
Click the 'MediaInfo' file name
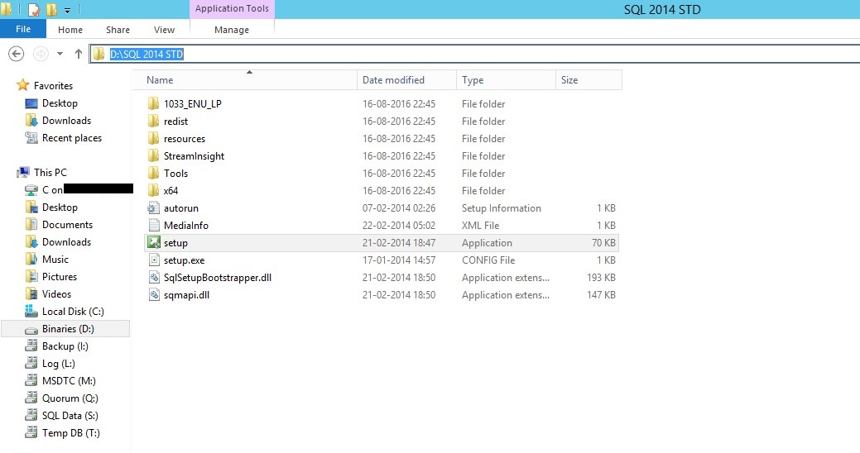pyautogui.click(x=186, y=226)
